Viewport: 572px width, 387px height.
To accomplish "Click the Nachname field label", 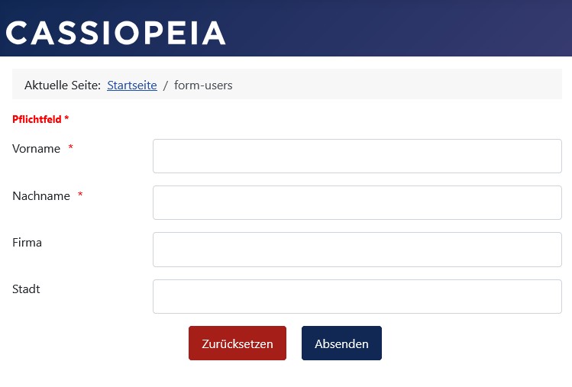I will (41, 196).
